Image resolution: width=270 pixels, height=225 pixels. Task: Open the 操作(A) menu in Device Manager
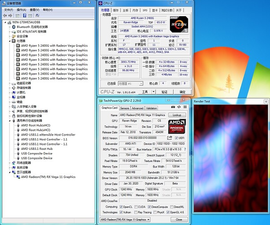(x=22, y=10)
